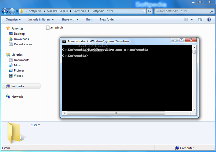The image size is (216, 152).
Task: Open the recent locations dropdown arrow
Action: coord(17,11)
